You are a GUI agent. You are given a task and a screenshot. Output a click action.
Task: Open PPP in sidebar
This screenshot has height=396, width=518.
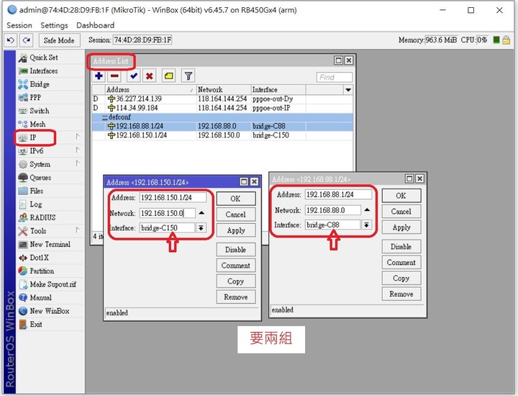coord(35,97)
